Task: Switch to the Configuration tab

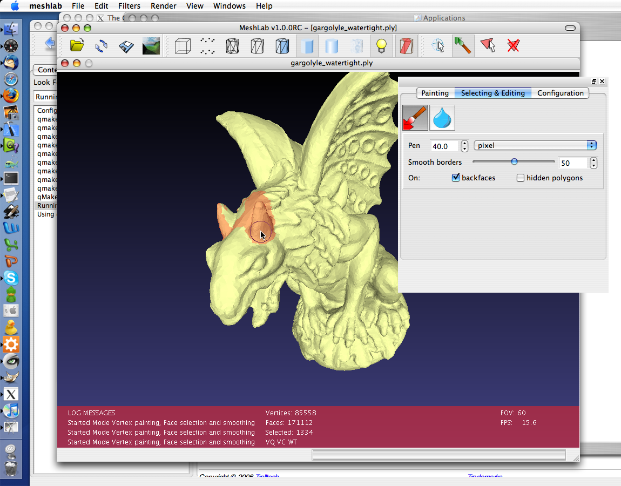Action: 560,93
